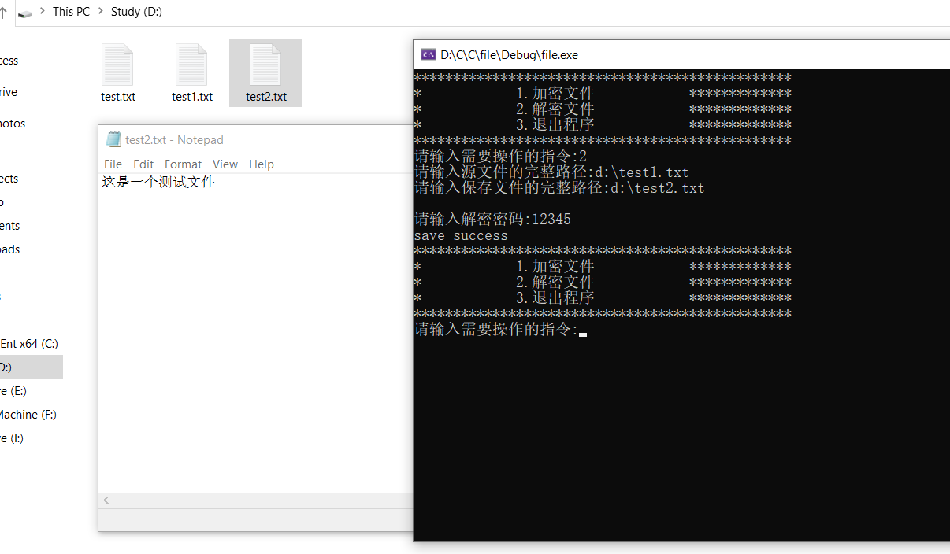The width and height of the screenshot is (950, 554).
Task: Navigate to This PC in breadcrumb
Action: [71, 12]
